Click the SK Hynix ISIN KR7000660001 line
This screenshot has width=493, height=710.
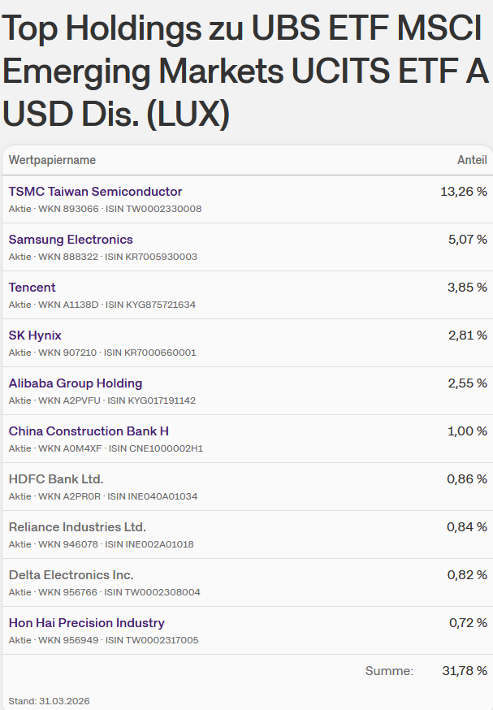coord(102,353)
